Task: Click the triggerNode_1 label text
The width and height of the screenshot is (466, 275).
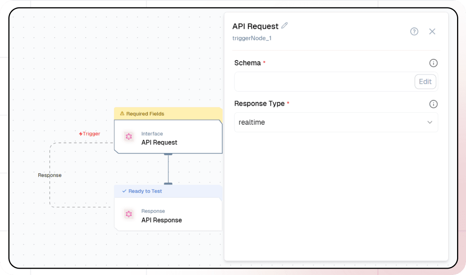Action: (252, 38)
